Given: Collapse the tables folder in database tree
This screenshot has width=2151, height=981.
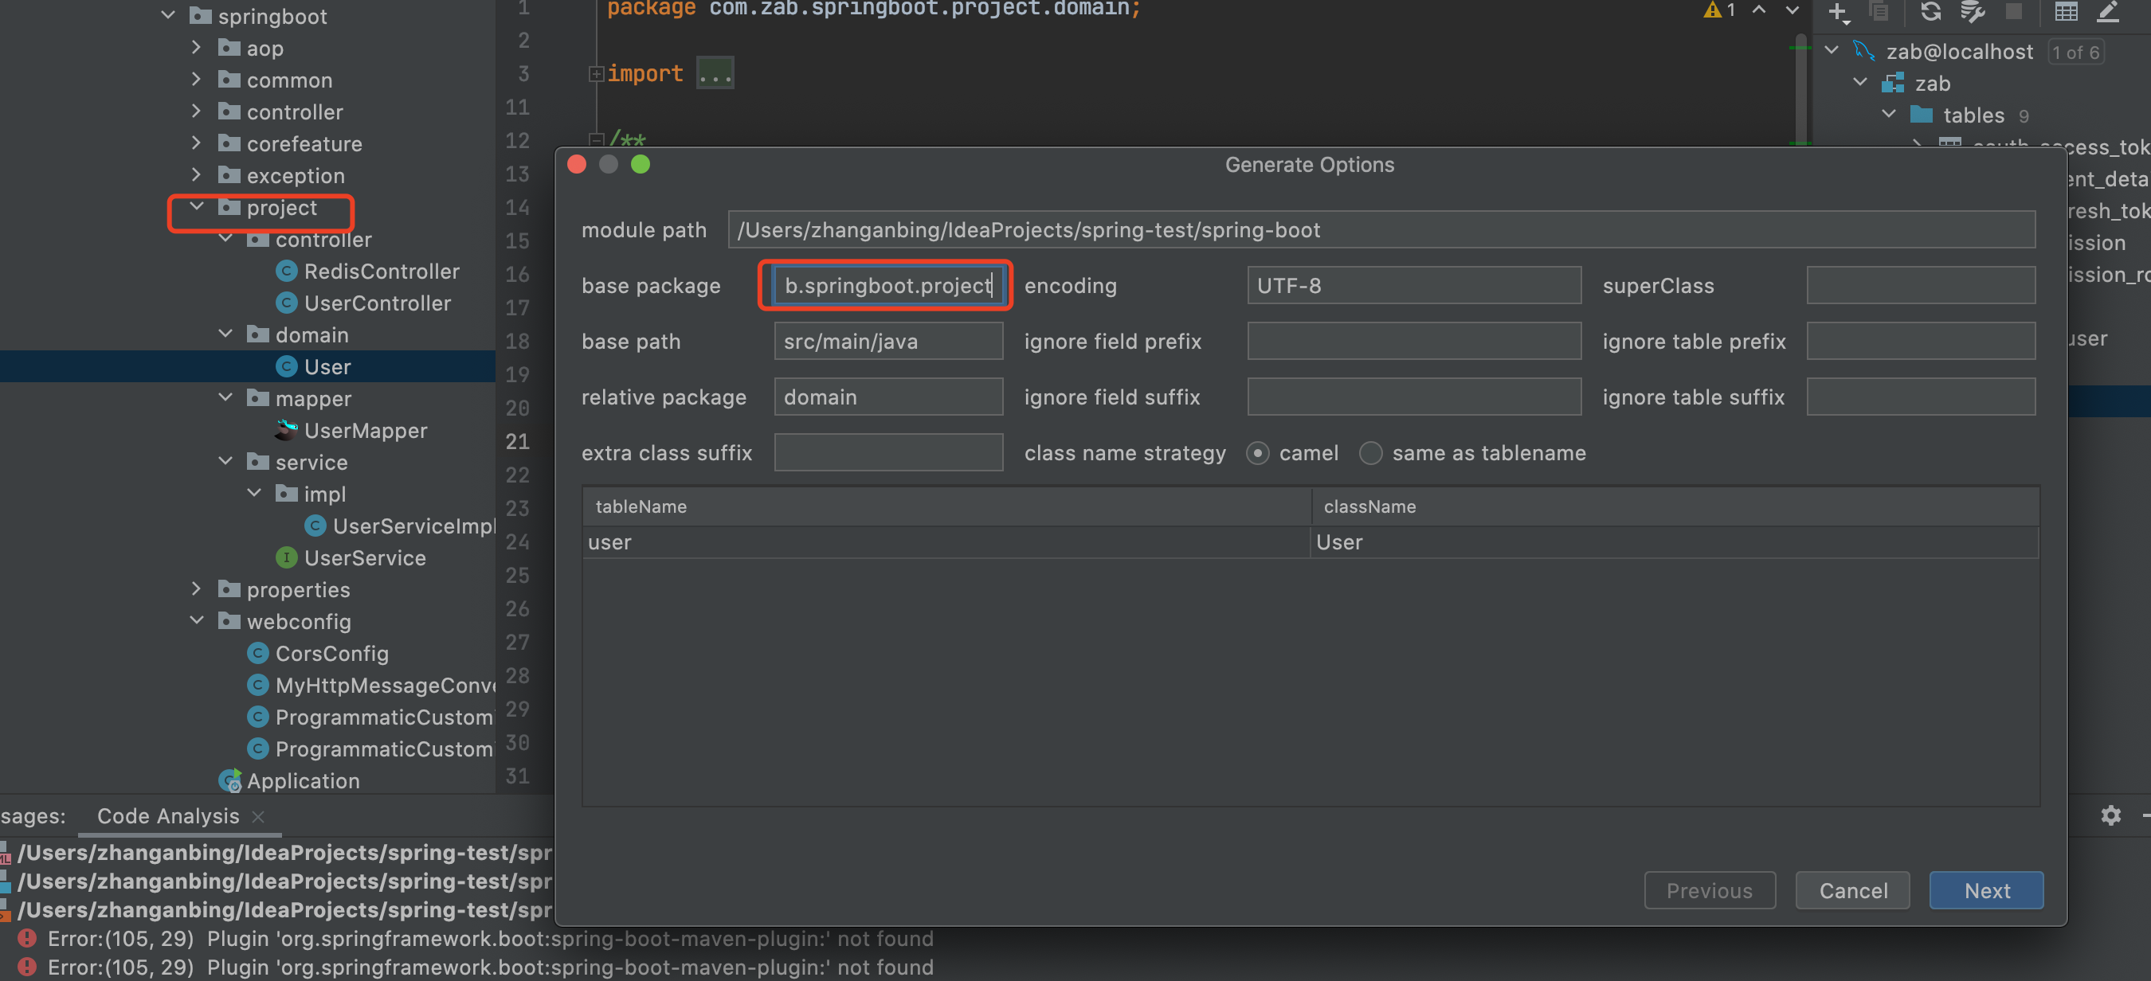Looking at the screenshot, I should click(1888, 115).
